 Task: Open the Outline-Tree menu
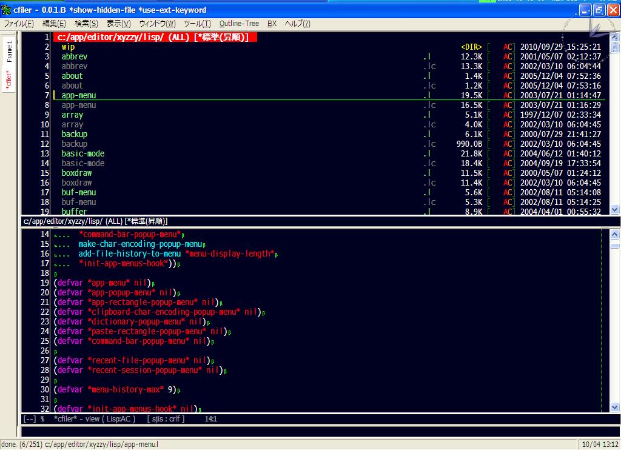coord(239,24)
